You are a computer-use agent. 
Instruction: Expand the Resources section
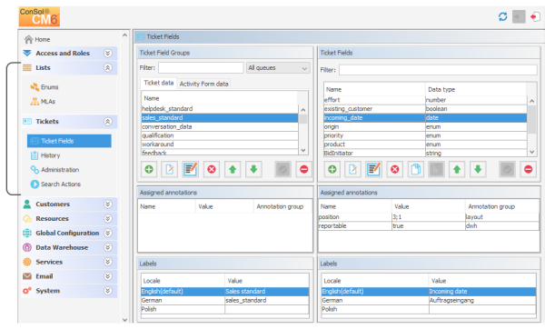(108, 218)
